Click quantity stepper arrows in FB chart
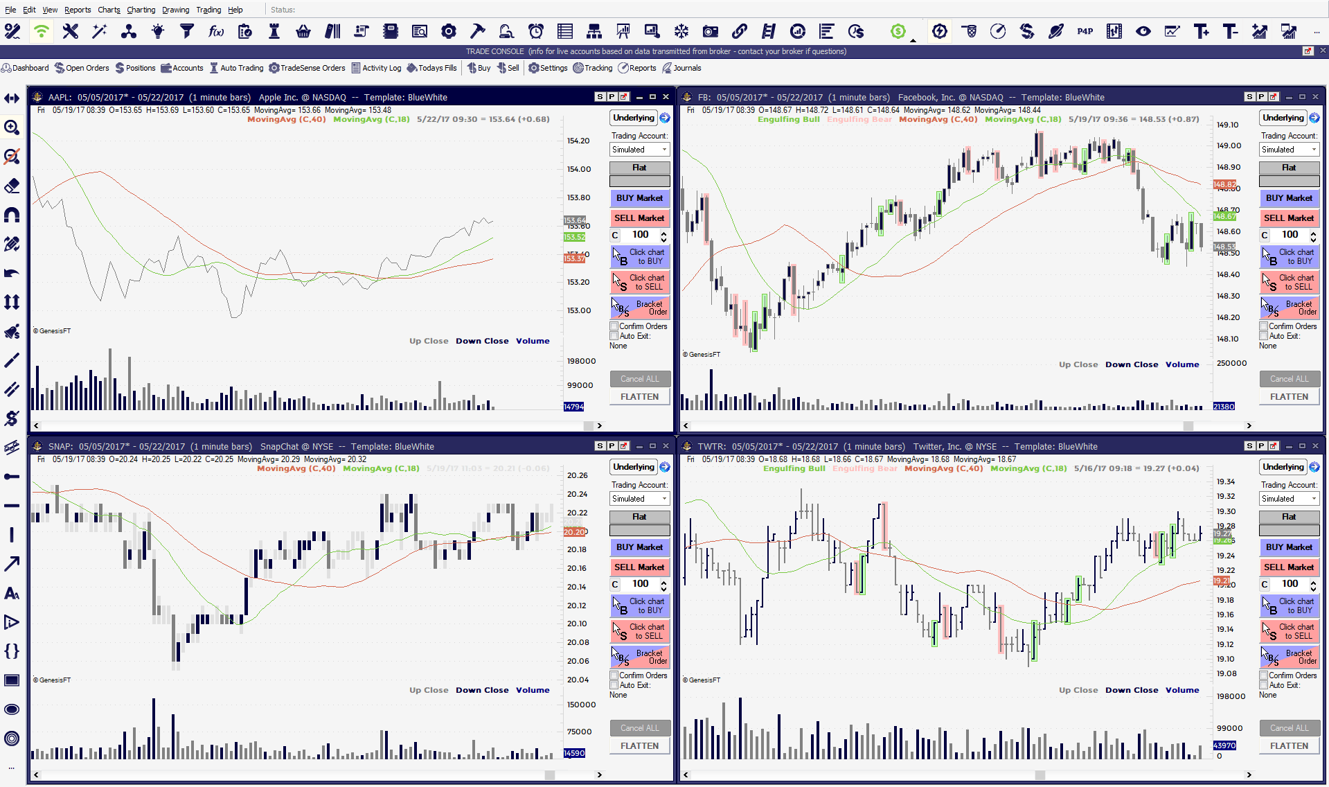This screenshot has height=787, width=1329. pyautogui.click(x=1313, y=236)
